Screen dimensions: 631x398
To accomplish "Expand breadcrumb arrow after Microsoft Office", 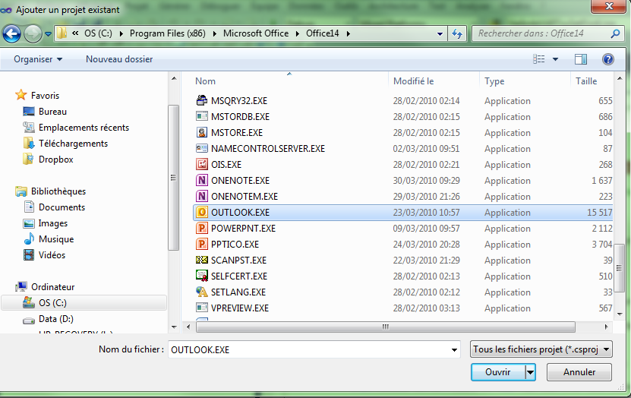I will click(x=297, y=34).
